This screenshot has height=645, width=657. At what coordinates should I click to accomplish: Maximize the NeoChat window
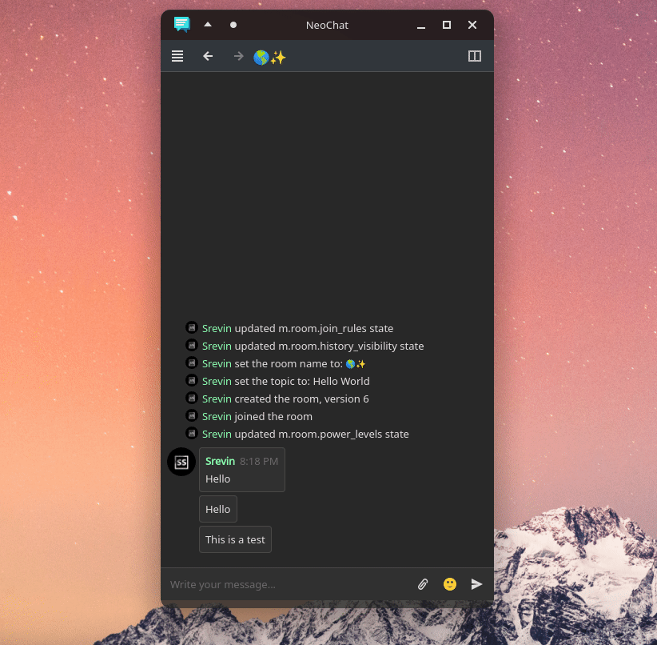[x=447, y=25]
